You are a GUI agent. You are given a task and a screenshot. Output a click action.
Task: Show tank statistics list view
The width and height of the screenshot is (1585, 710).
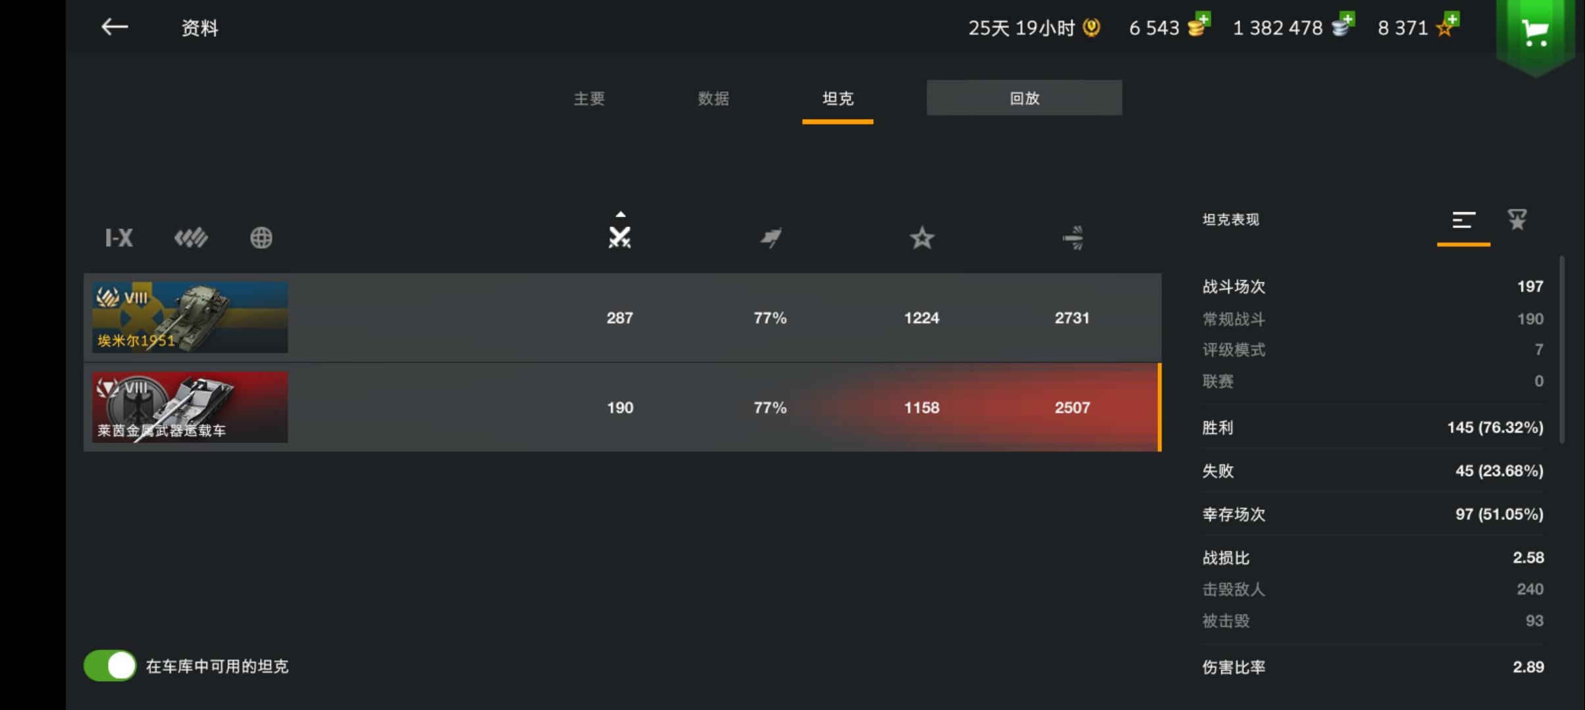[1463, 220]
